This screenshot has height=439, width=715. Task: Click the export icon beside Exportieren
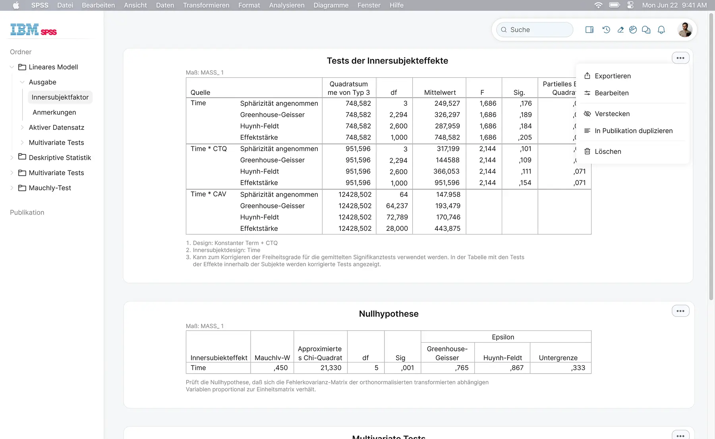pyautogui.click(x=587, y=76)
